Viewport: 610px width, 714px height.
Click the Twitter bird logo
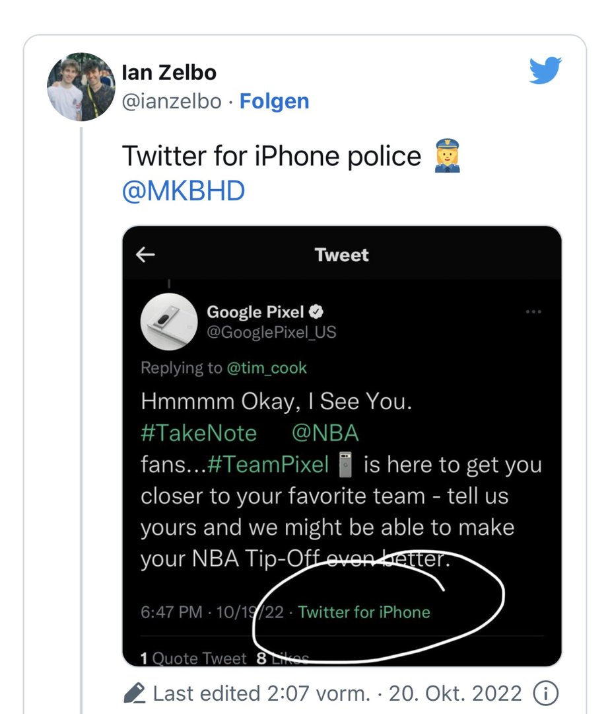pos(545,70)
